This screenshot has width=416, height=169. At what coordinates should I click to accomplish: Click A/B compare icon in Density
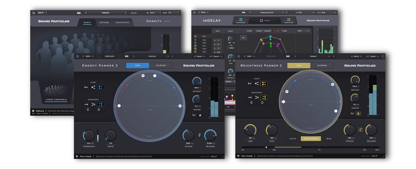(x=79, y=13)
